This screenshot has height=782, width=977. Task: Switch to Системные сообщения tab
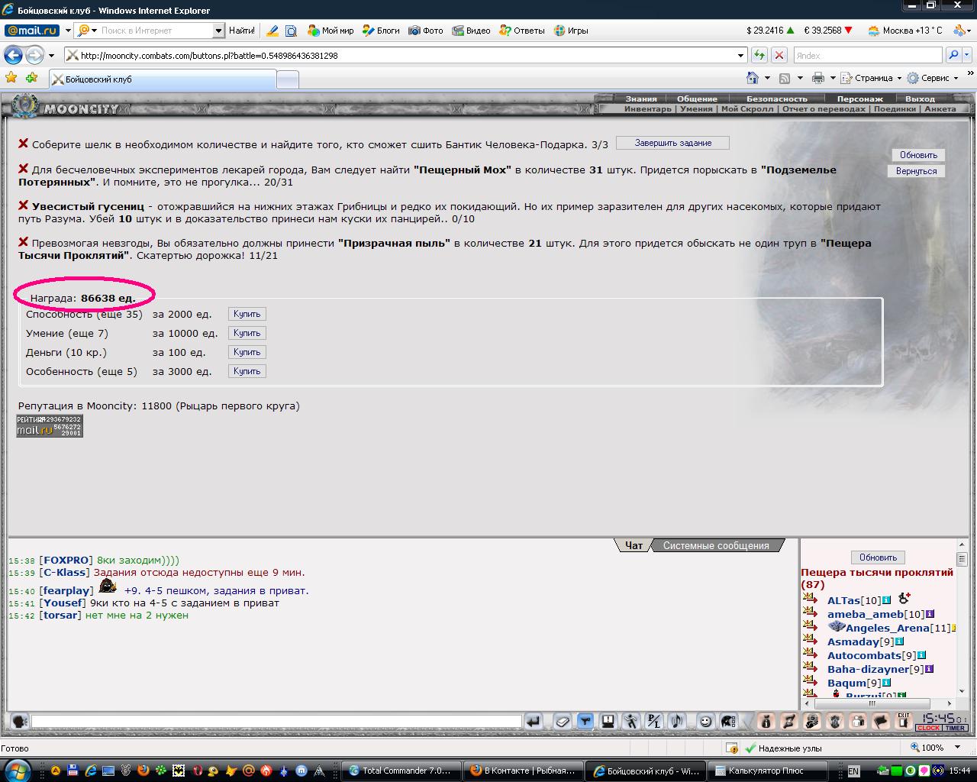(x=716, y=545)
